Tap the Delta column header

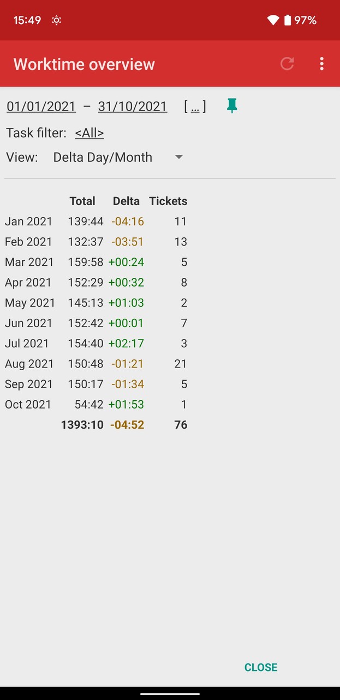(126, 201)
